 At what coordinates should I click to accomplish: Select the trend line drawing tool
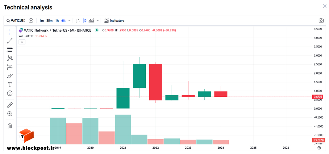[10, 41]
